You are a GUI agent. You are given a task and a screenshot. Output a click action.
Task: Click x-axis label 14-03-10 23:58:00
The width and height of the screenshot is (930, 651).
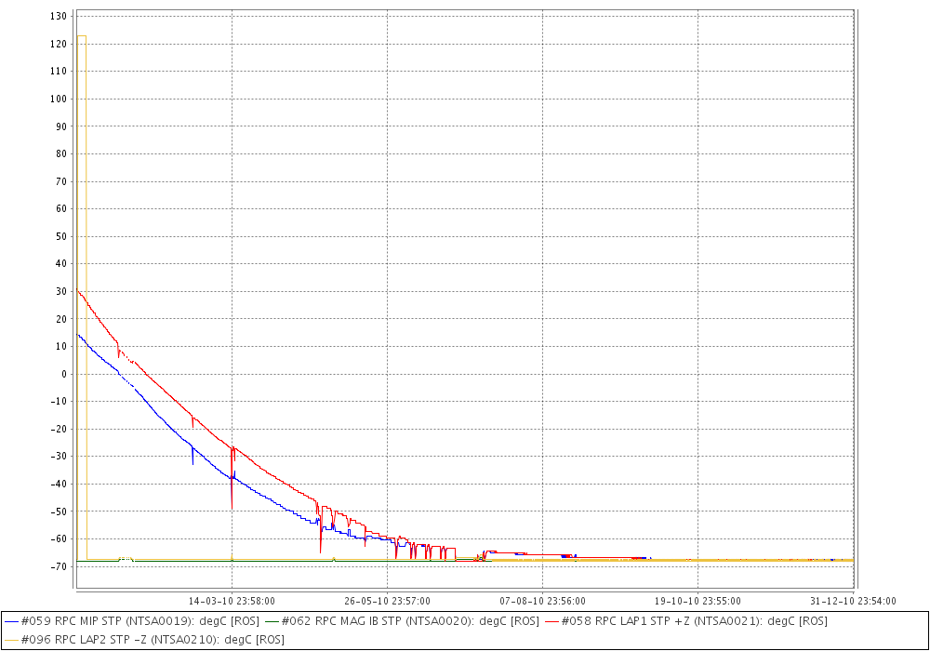click(x=232, y=601)
